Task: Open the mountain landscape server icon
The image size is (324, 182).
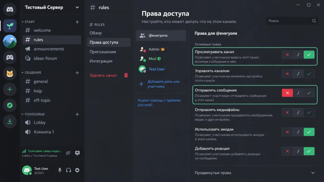Action: (x=10, y=41)
